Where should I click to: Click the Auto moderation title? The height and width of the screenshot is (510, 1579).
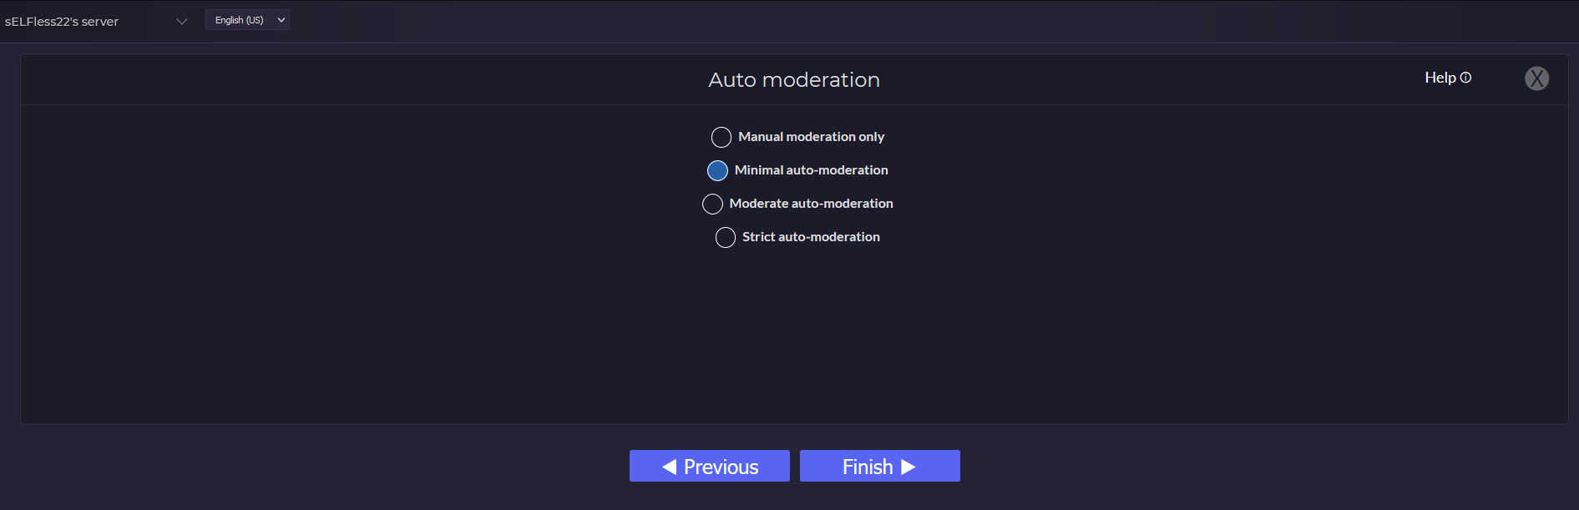794,79
